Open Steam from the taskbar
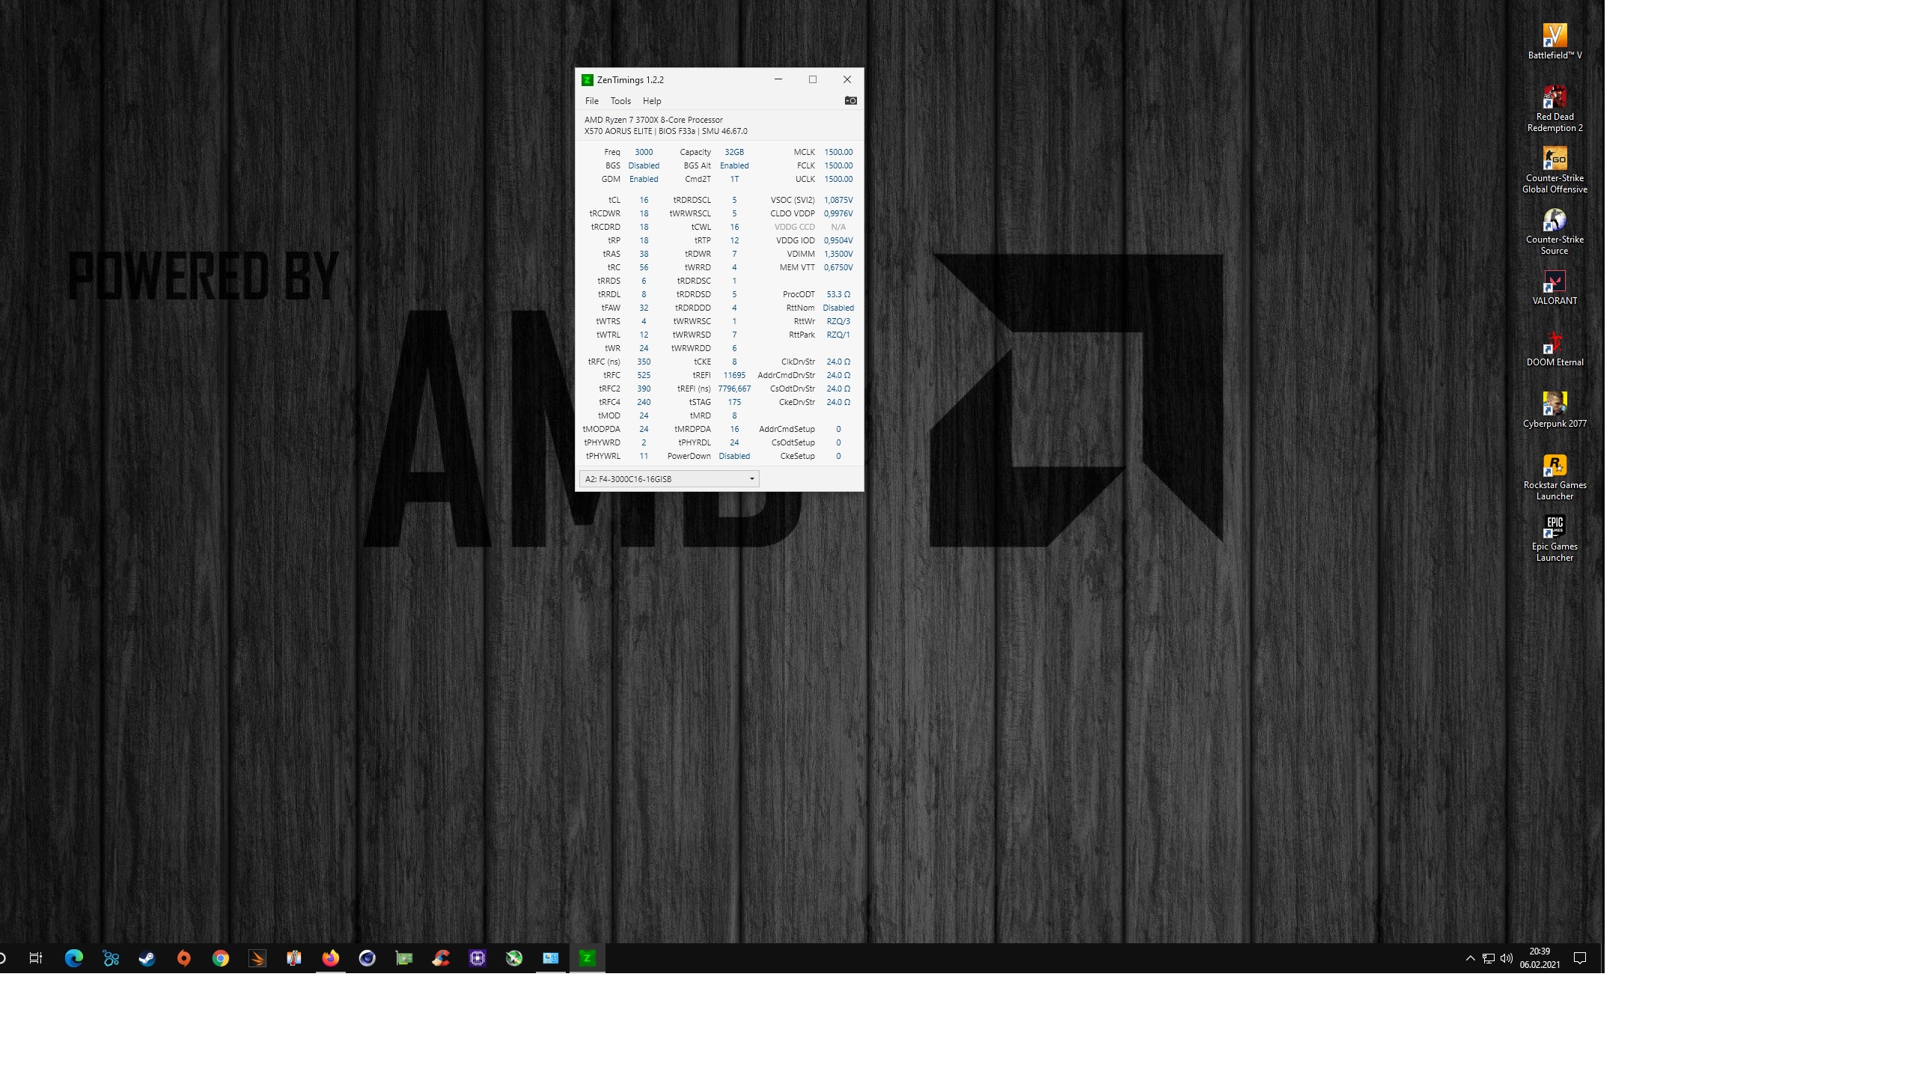The image size is (1916, 1078). pyautogui.click(x=147, y=958)
